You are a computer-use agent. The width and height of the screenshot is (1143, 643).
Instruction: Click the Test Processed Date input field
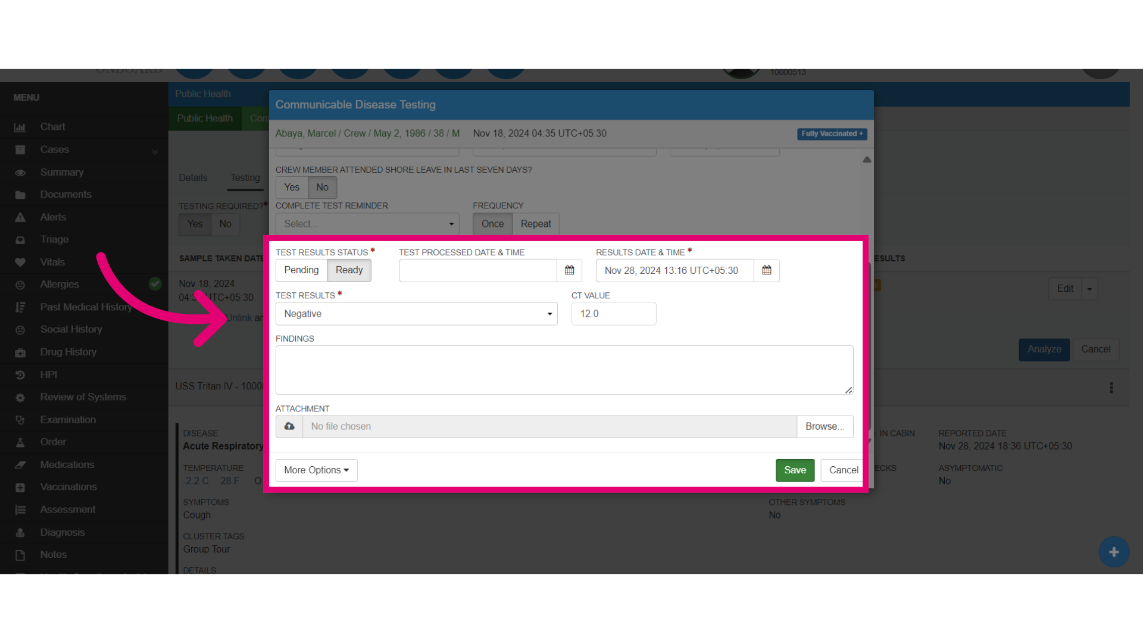(x=477, y=270)
